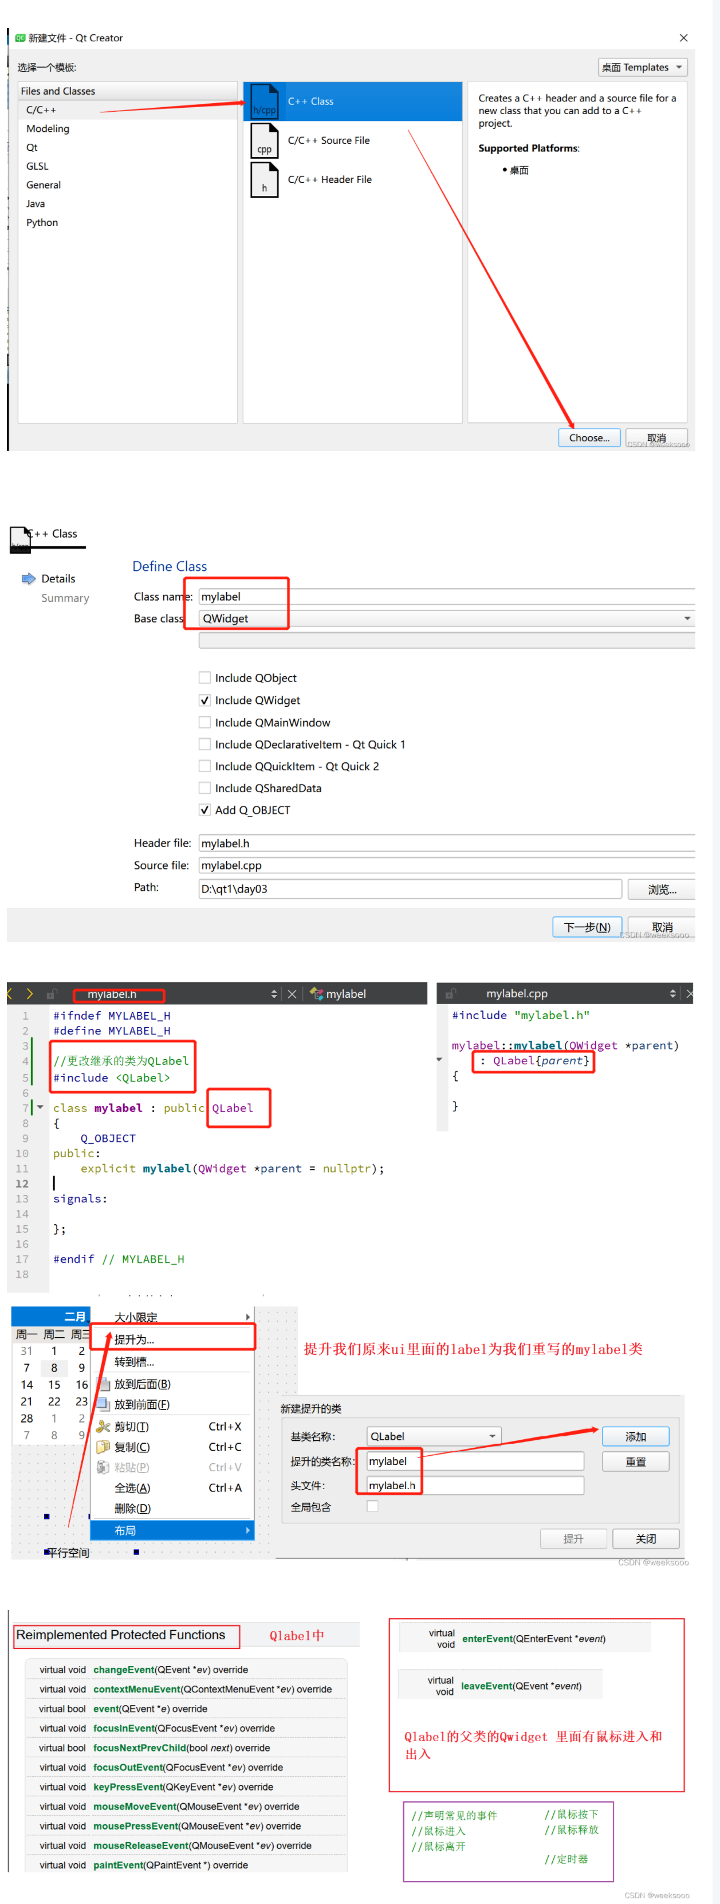The image size is (720, 1904).
Task: Click the 头文件 mylabel.h field
Action: click(x=475, y=1486)
